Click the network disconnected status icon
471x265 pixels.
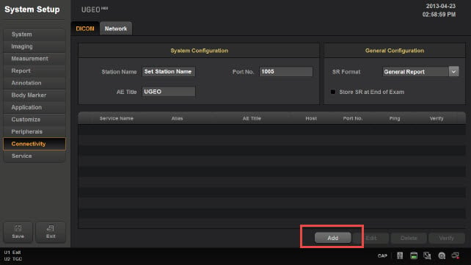[x=456, y=255]
